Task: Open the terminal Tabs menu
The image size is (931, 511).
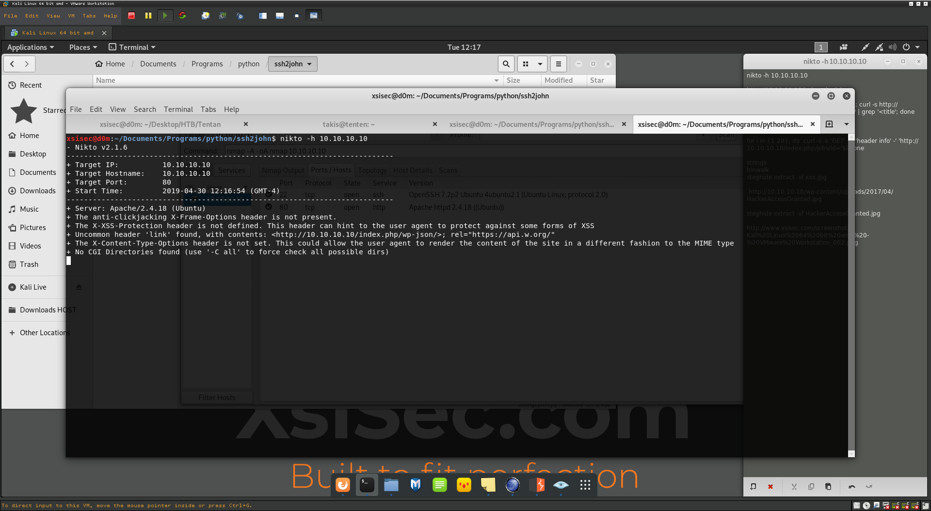Action: (209, 109)
